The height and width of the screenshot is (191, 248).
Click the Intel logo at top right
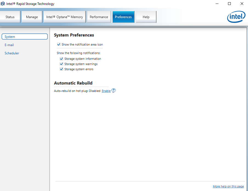(236, 17)
